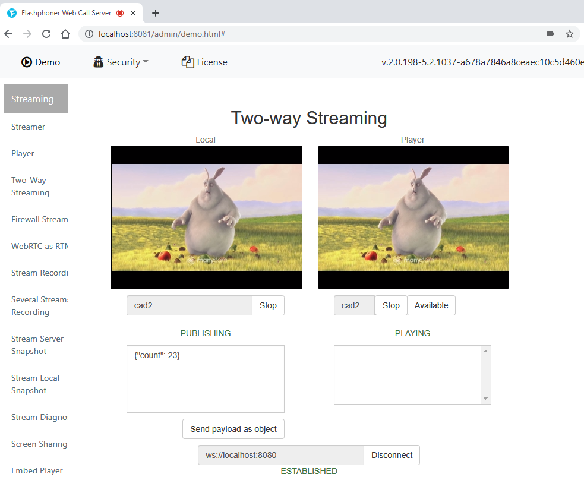Viewport: 584px width, 480px height.
Task: Click the payload text area with count
Action: pyautogui.click(x=205, y=378)
